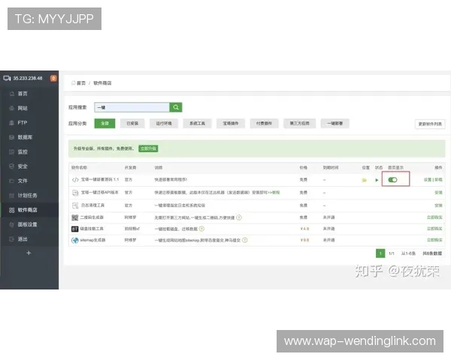Click the 更新软件列表 button
The height and width of the screenshot is (360, 451).
[430, 124]
